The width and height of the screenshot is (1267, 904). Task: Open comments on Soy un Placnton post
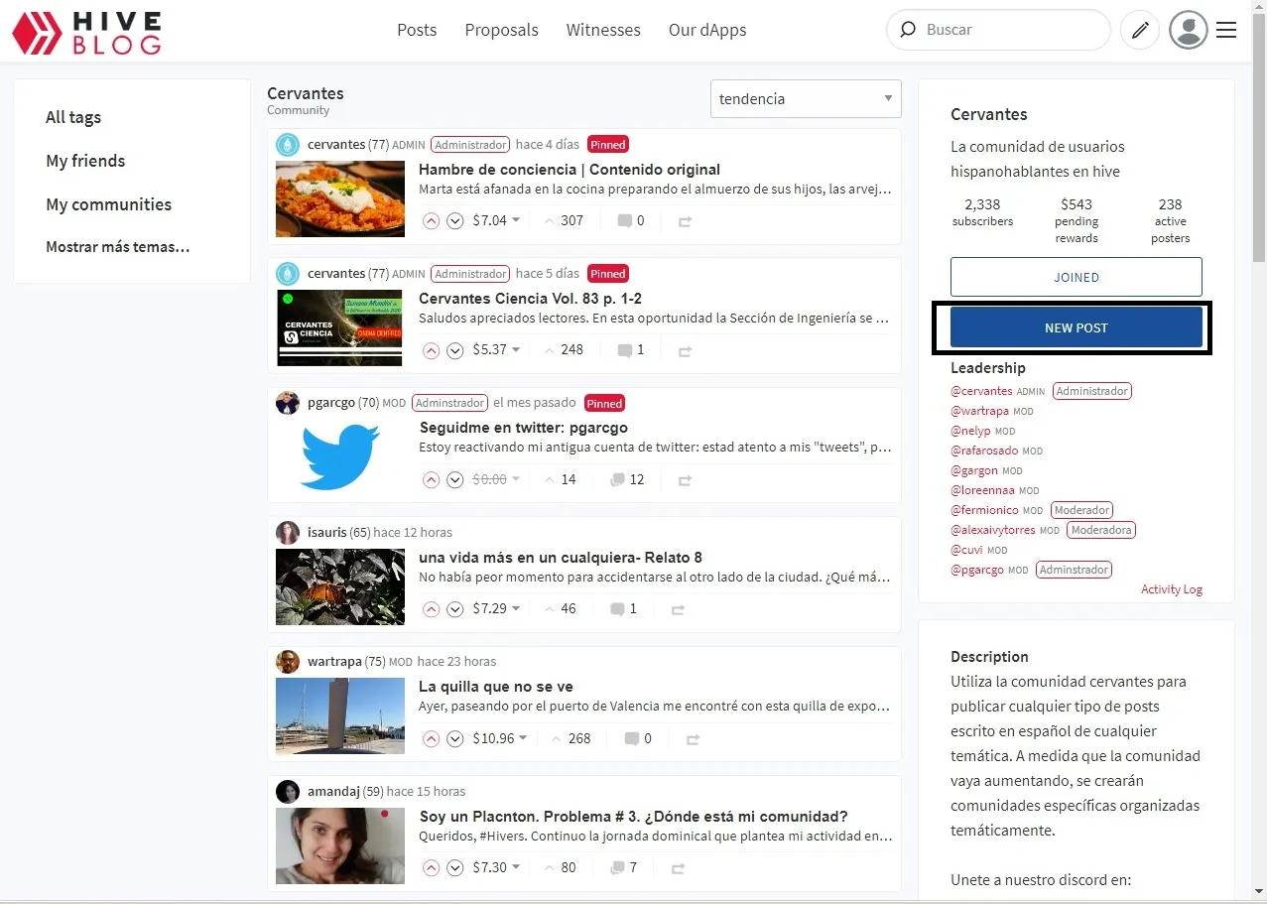(624, 867)
